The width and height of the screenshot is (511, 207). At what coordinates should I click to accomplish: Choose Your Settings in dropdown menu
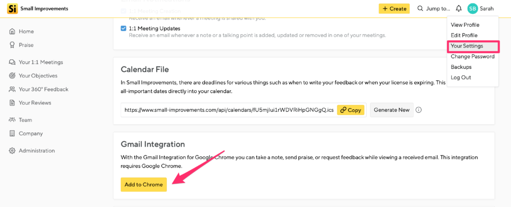coord(473,46)
